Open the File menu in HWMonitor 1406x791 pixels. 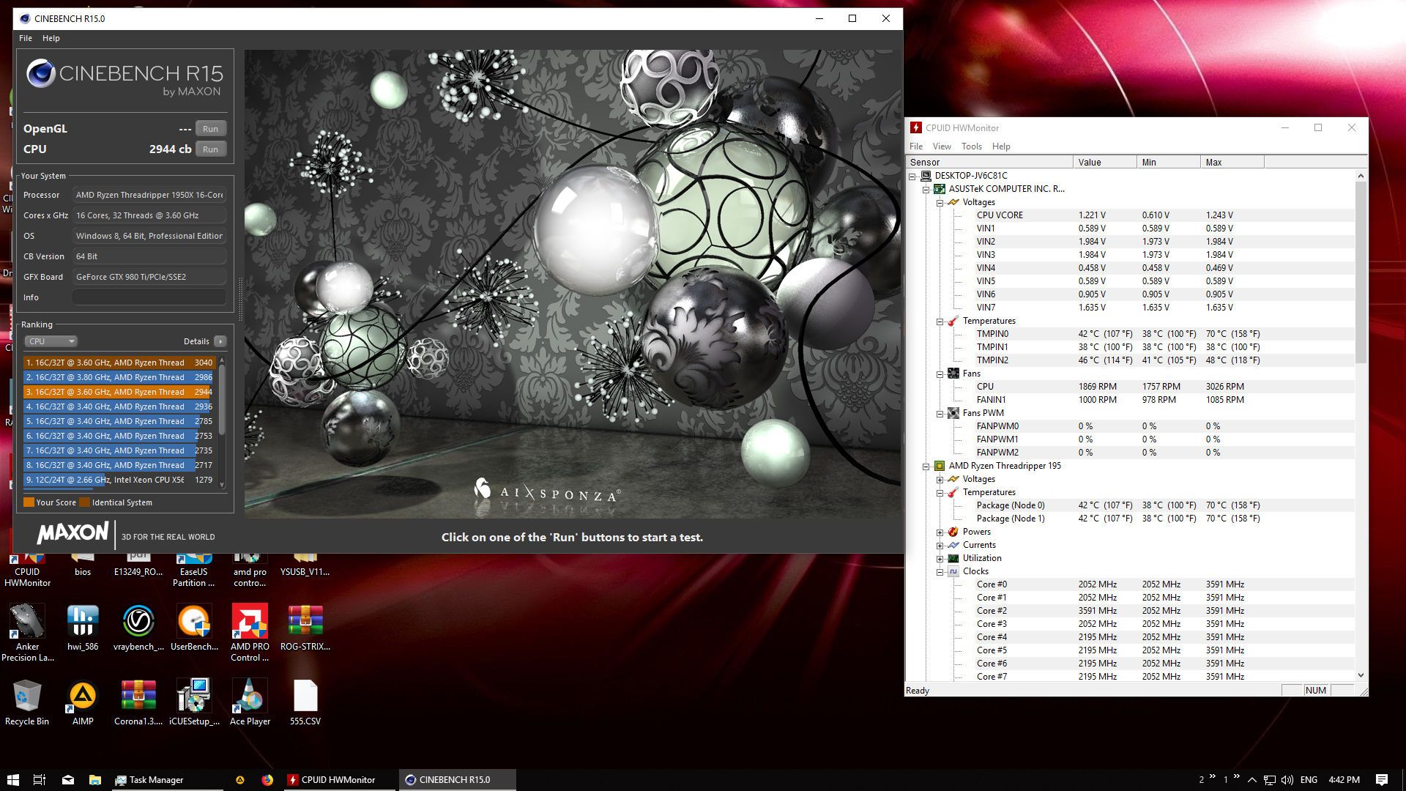(916, 146)
